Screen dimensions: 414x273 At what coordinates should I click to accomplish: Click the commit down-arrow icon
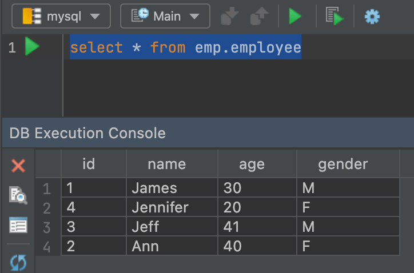click(x=229, y=16)
